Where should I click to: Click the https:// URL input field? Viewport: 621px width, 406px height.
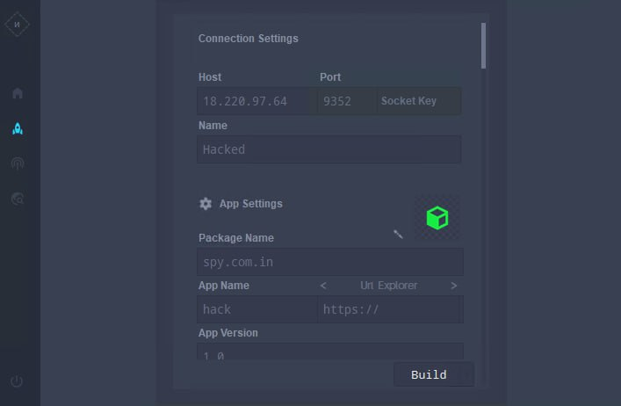pyautogui.click(x=390, y=309)
